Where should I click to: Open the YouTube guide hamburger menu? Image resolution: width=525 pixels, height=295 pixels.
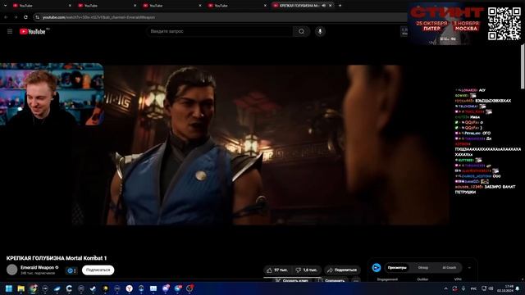pyautogui.click(x=10, y=31)
